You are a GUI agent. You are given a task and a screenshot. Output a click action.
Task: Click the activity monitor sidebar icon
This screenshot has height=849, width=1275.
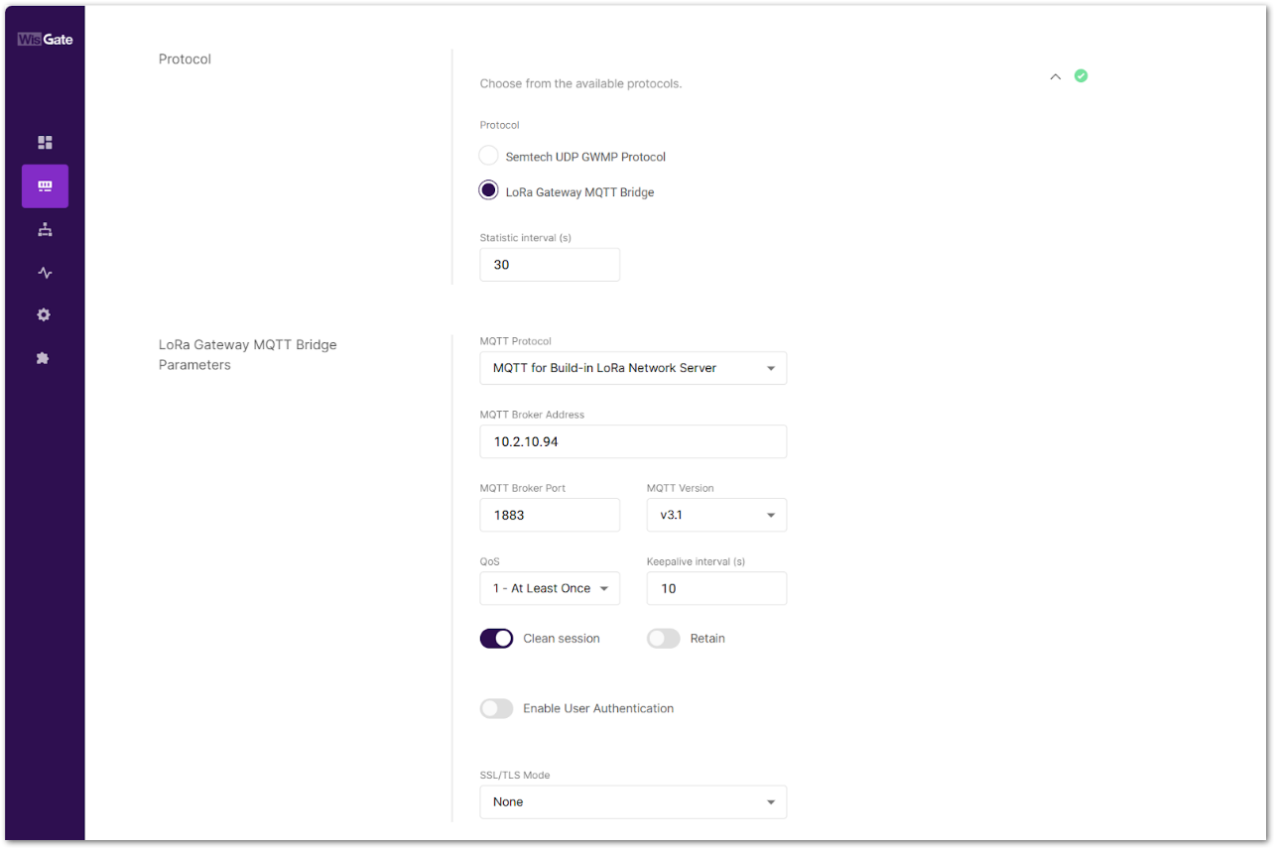click(x=45, y=272)
